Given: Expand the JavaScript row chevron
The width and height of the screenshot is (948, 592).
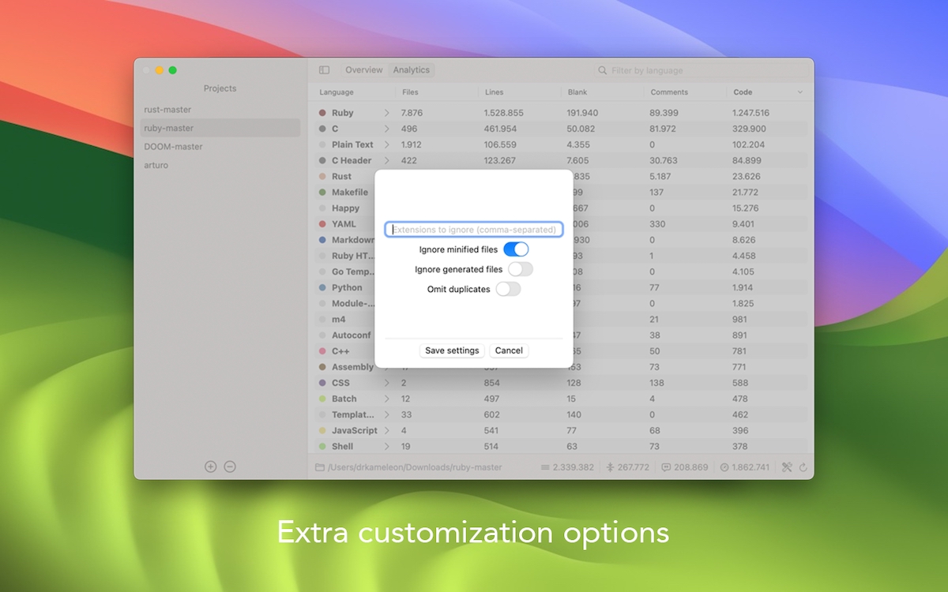Looking at the screenshot, I should (x=386, y=430).
